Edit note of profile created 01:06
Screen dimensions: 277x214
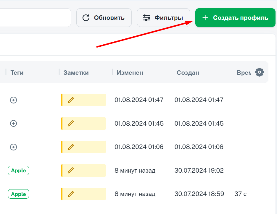click(x=83, y=147)
